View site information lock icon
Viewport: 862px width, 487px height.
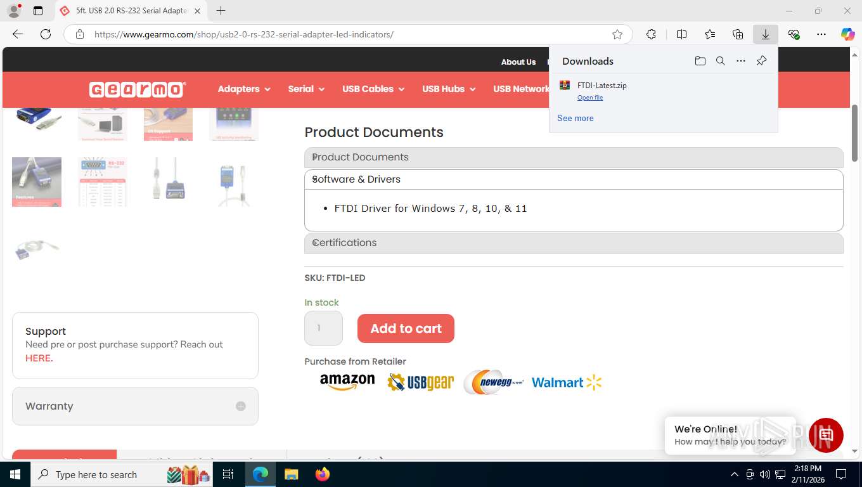(80, 34)
